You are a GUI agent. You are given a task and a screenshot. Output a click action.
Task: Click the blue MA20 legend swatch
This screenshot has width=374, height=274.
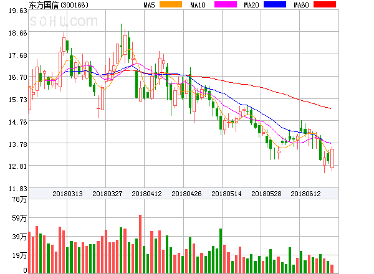[x=275, y=5]
